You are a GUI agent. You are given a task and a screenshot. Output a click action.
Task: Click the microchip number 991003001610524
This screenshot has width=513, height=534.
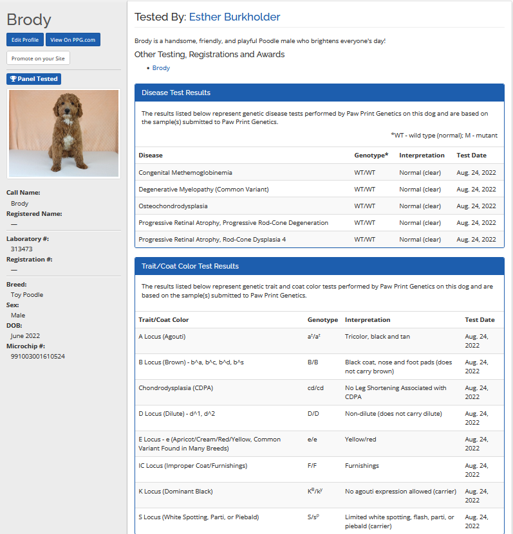coord(38,356)
